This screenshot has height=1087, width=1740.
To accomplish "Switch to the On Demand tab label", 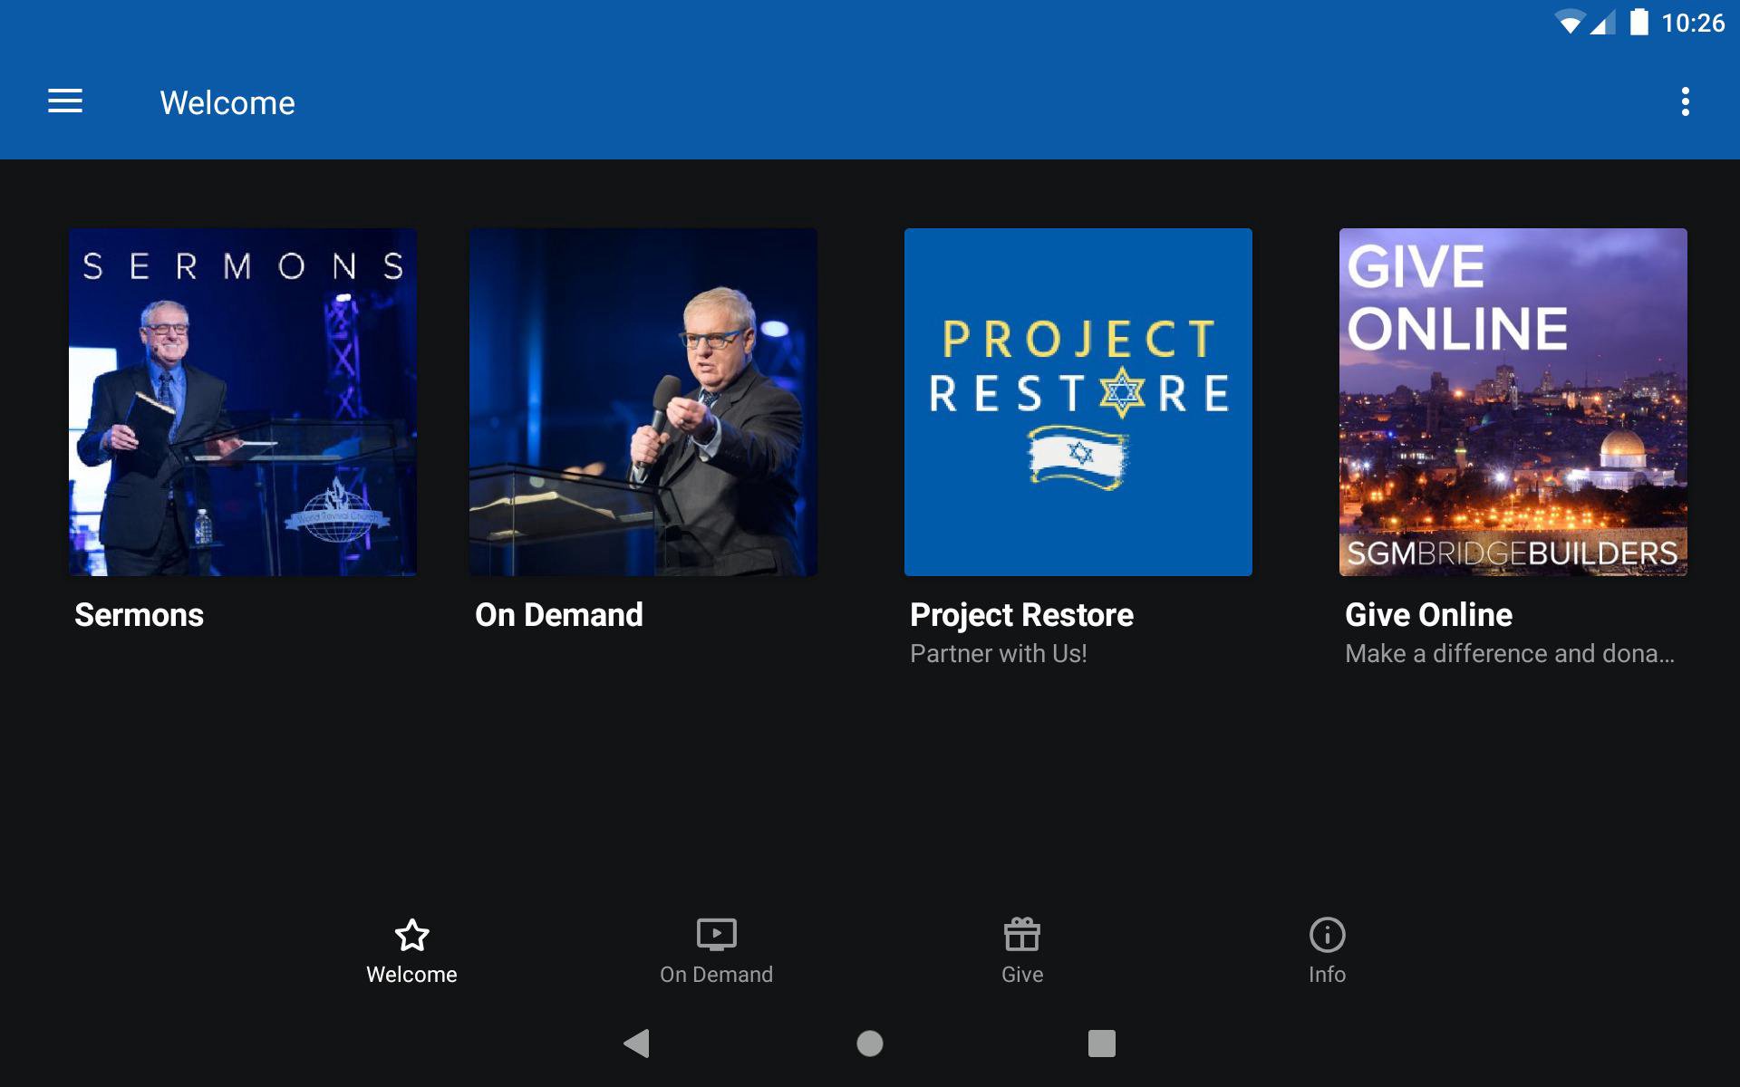I will click(716, 975).
